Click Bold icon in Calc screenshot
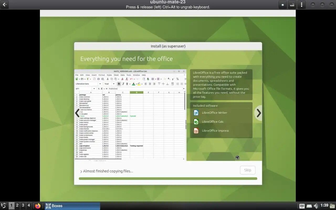The image size is (336, 210). pyautogui.click(x=119, y=84)
